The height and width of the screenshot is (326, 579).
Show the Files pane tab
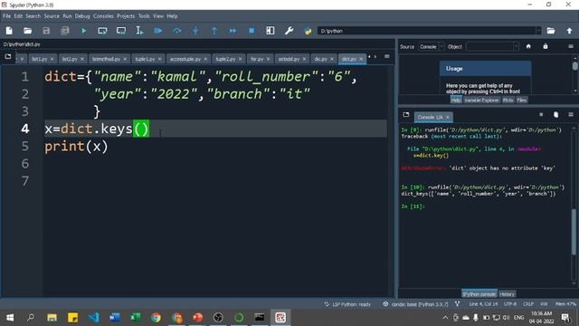coord(521,101)
